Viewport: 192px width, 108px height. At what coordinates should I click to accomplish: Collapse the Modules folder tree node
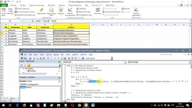(23, 69)
